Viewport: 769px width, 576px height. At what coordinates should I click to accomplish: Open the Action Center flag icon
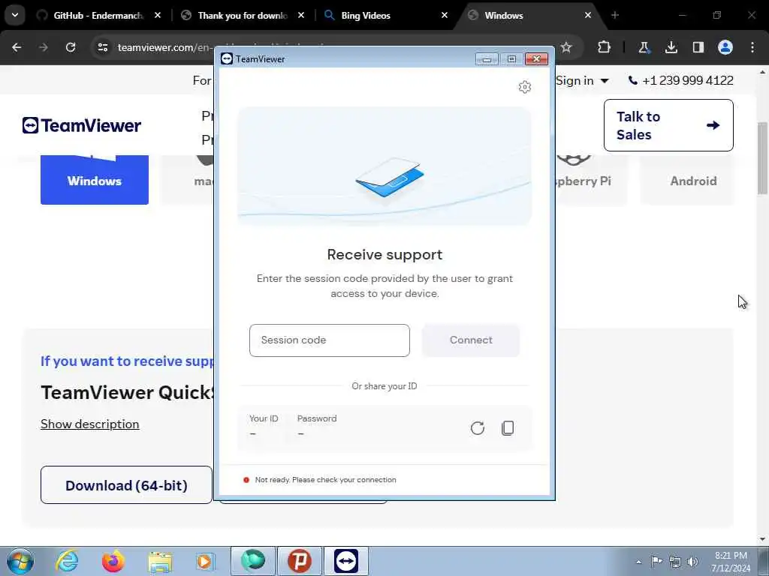656,561
